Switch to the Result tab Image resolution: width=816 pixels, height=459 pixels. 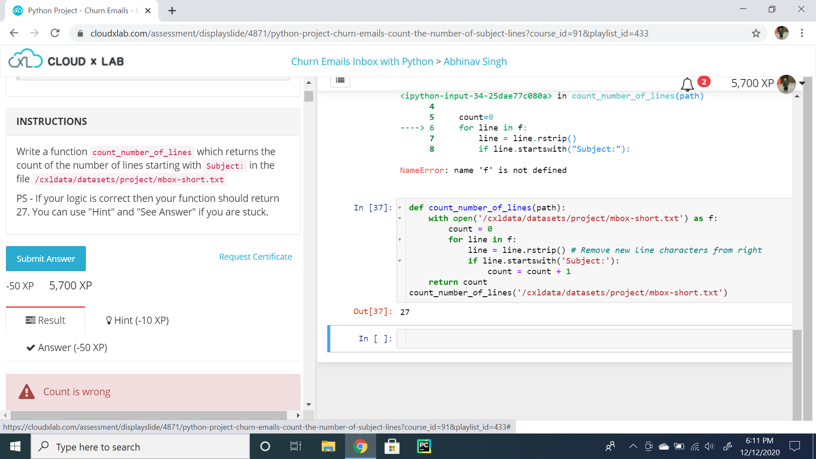point(45,320)
